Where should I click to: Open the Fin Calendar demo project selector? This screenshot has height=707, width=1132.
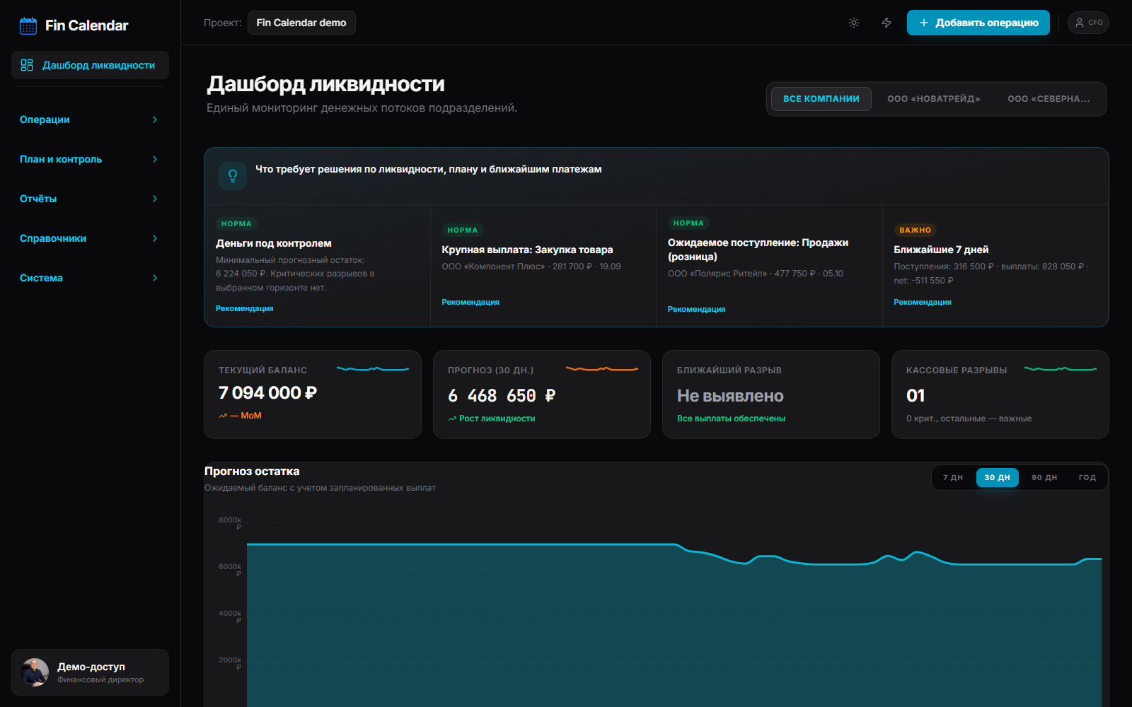[301, 23]
